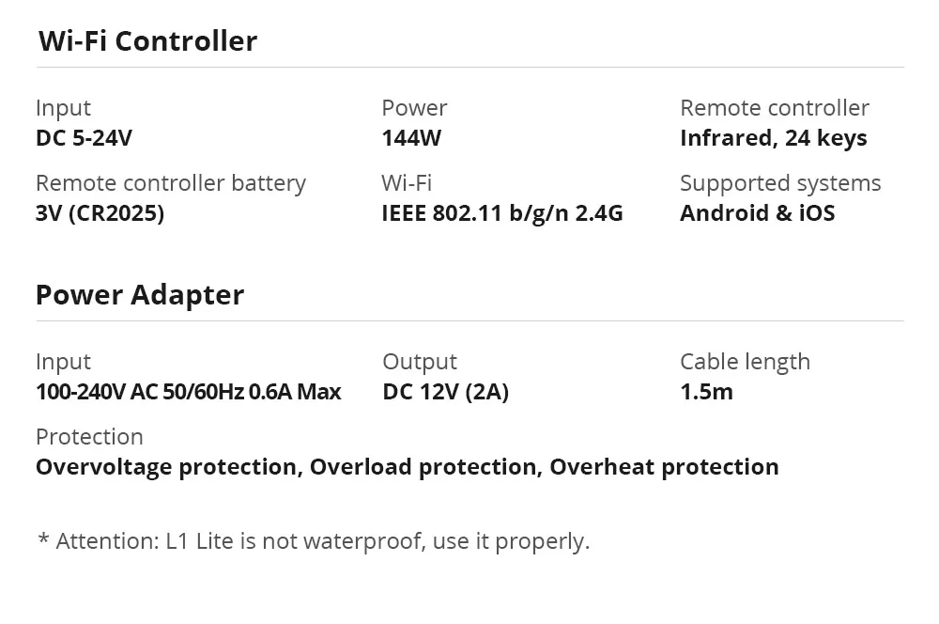This screenshot has width=939, height=624.
Task: Click the Overvoltage protection text
Action: point(167,467)
